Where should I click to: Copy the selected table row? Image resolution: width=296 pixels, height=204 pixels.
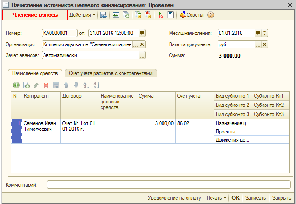point(26,85)
